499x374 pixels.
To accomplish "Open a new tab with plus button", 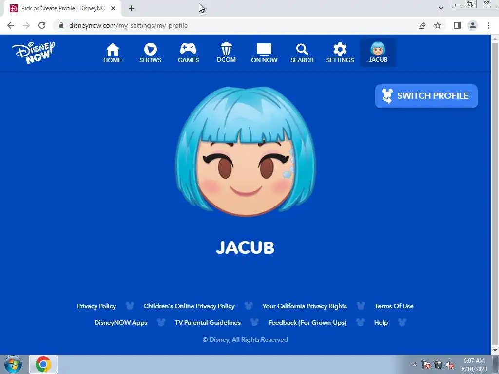I will pyautogui.click(x=132, y=8).
